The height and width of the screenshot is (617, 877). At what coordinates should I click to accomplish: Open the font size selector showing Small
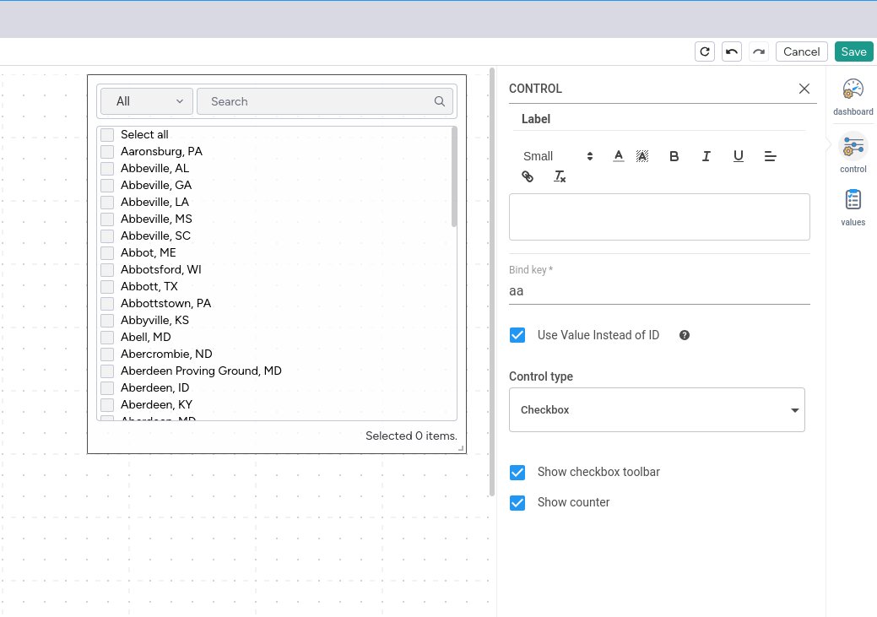tap(559, 156)
